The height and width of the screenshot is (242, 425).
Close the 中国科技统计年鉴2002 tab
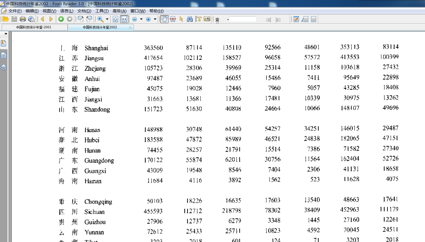(x=130, y=27)
